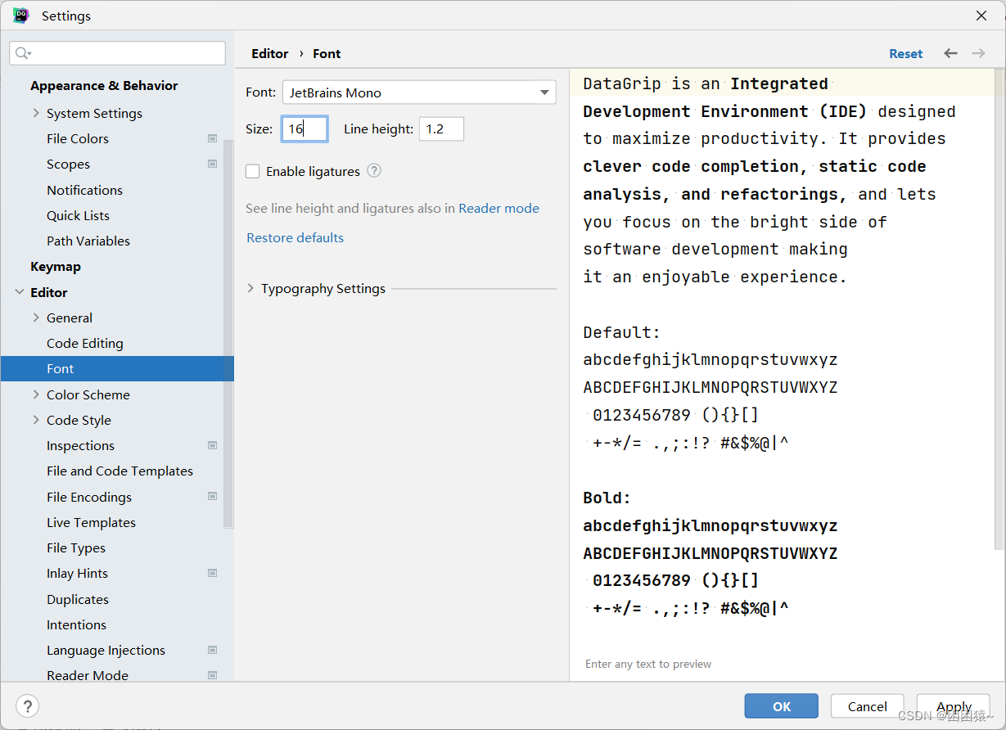The height and width of the screenshot is (730, 1006).
Task: Collapse the Editor tree node
Action: (20, 292)
